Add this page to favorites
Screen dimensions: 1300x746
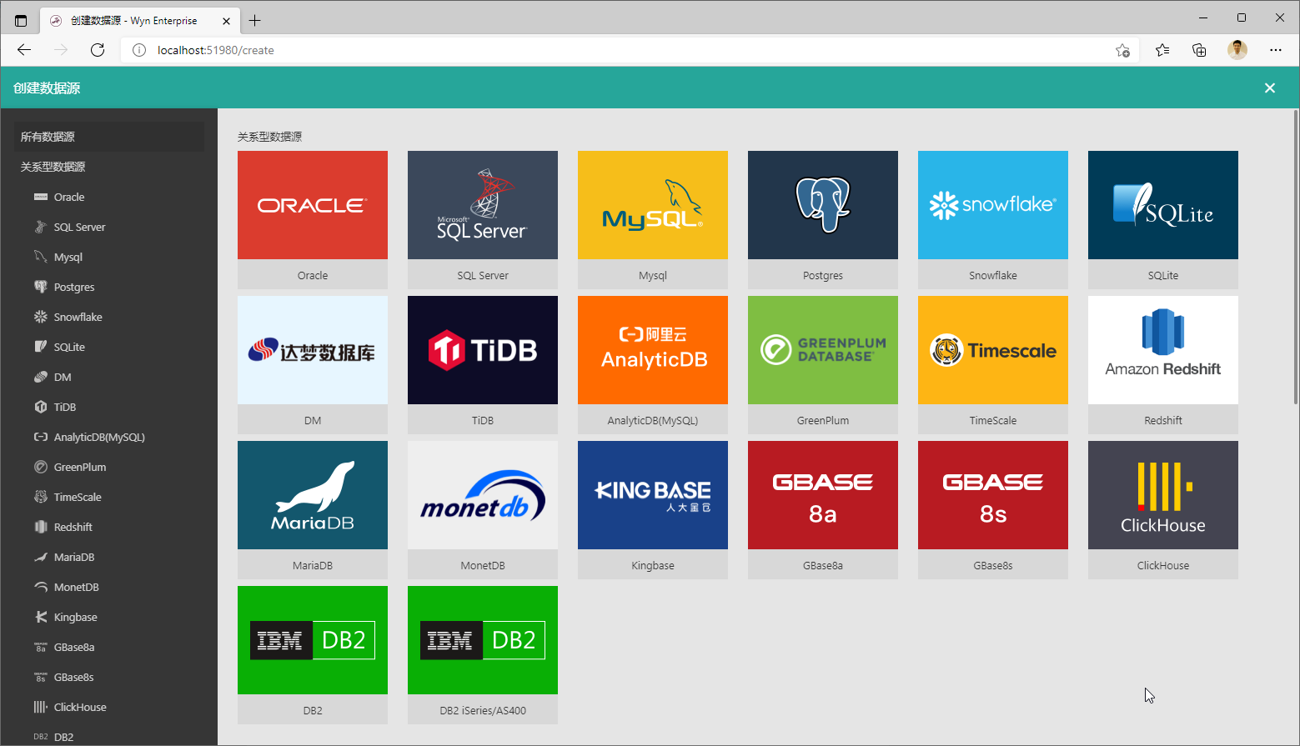click(1122, 50)
